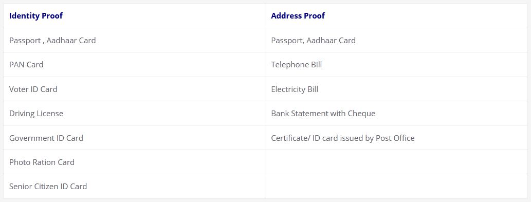Image resolution: width=531 pixels, height=202 pixels.
Task: Select the Senior Citizen ID Card row
Action: click(134, 187)
